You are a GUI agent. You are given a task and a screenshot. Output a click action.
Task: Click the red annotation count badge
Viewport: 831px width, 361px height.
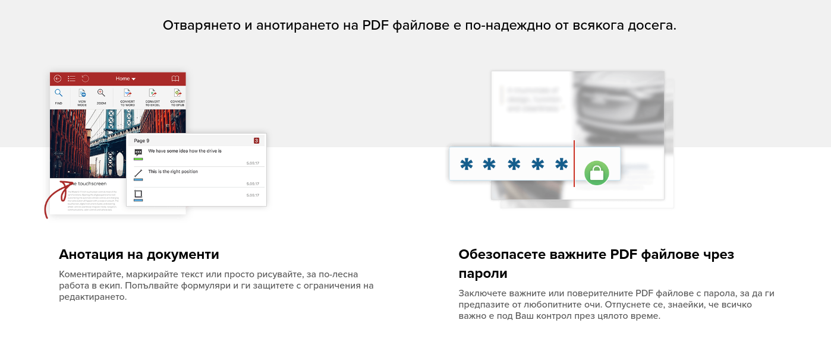pyautogui.click(x=256, y=141)
